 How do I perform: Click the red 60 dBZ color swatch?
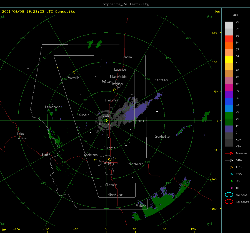[229, 39]
